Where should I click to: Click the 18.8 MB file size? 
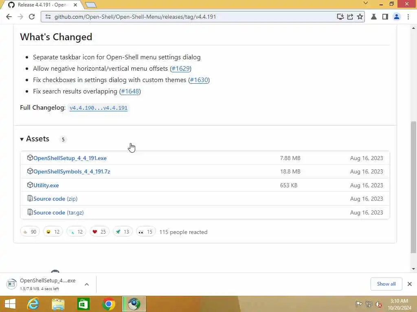coord(290,172)
